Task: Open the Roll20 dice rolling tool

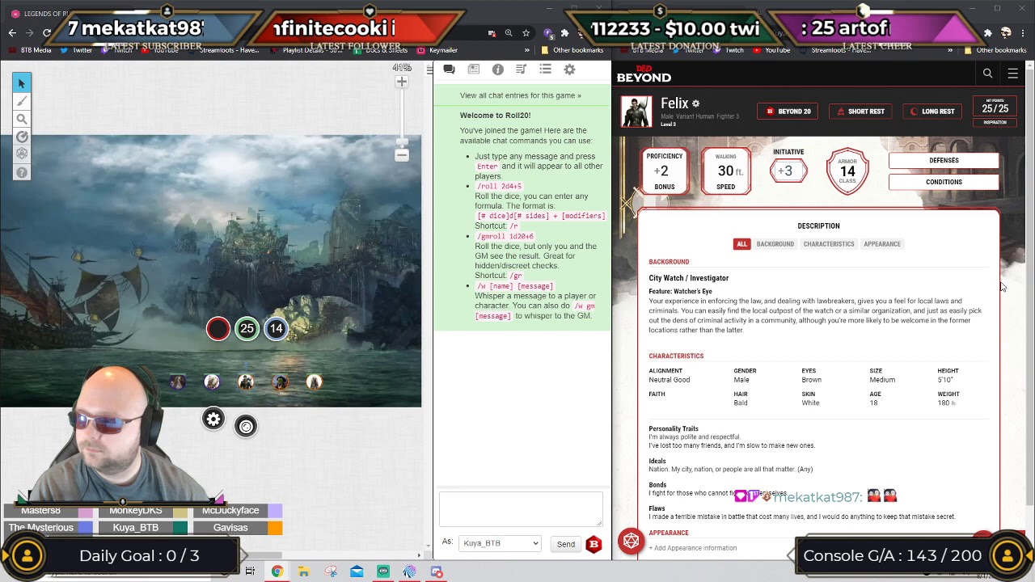Action: point(22,154)
